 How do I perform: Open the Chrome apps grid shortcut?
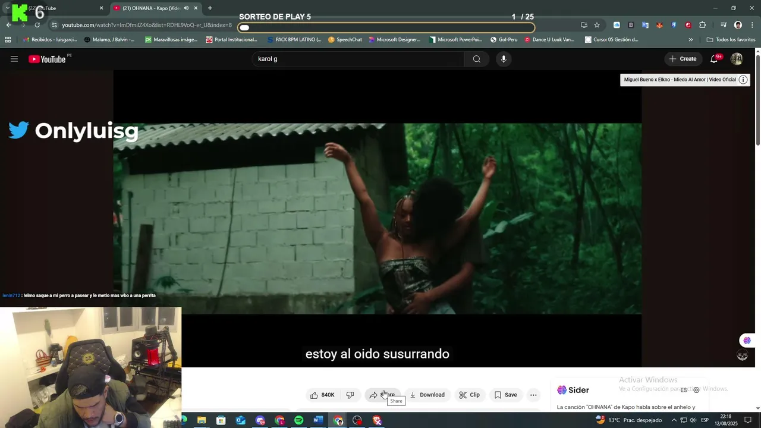[x=8, y=40]
